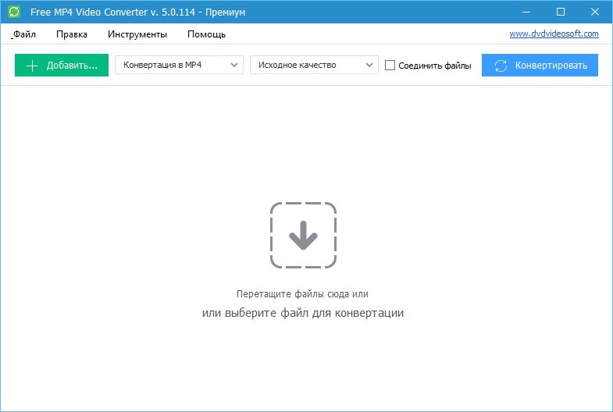The image size is (613, 412).
Task: Click the resize grip in bottom-right corner
Action: pos(608,407)
